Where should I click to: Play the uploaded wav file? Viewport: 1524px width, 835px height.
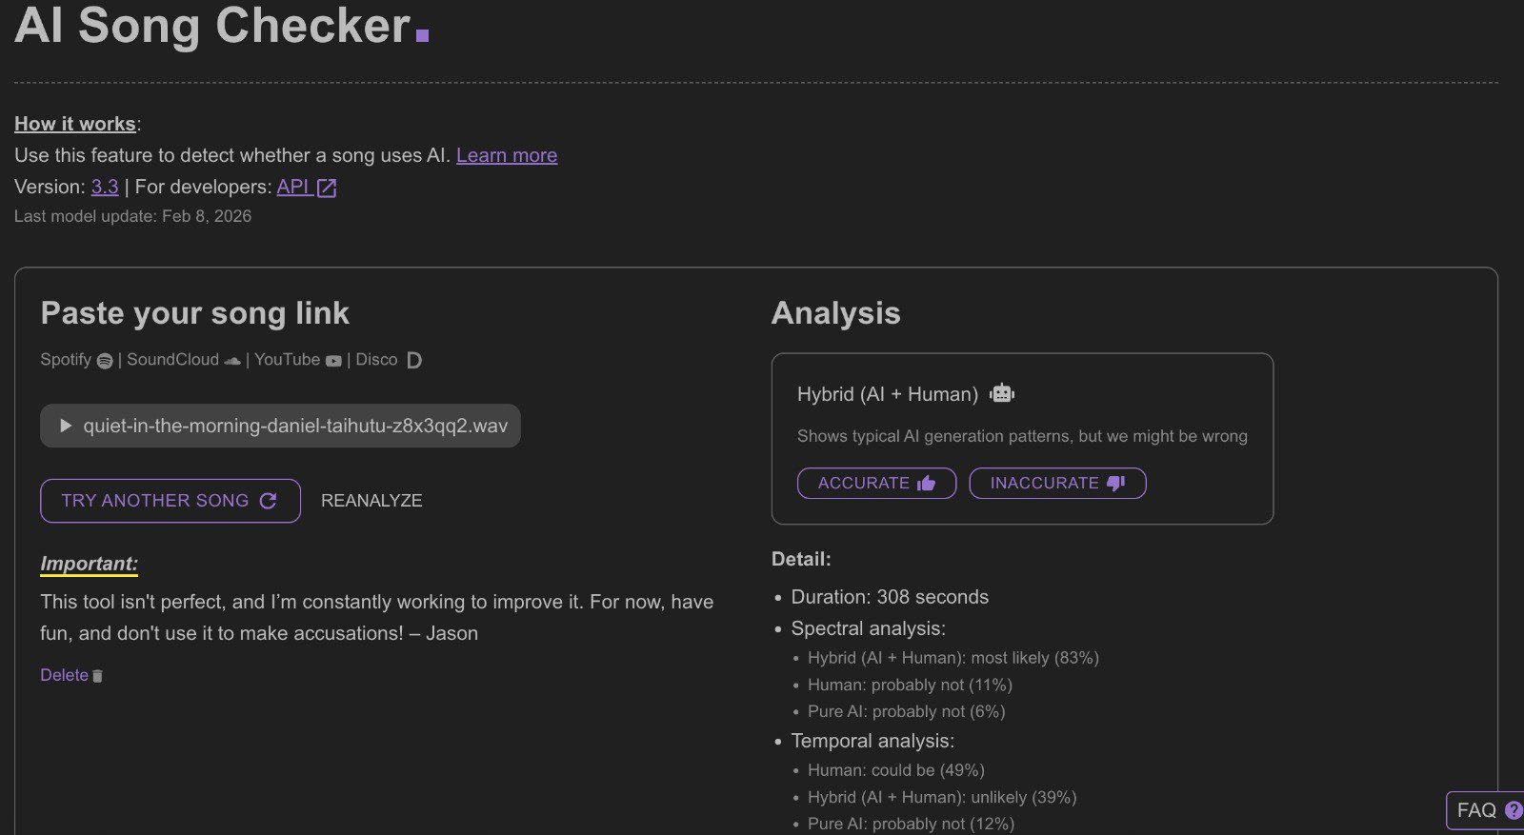point(66,426)
